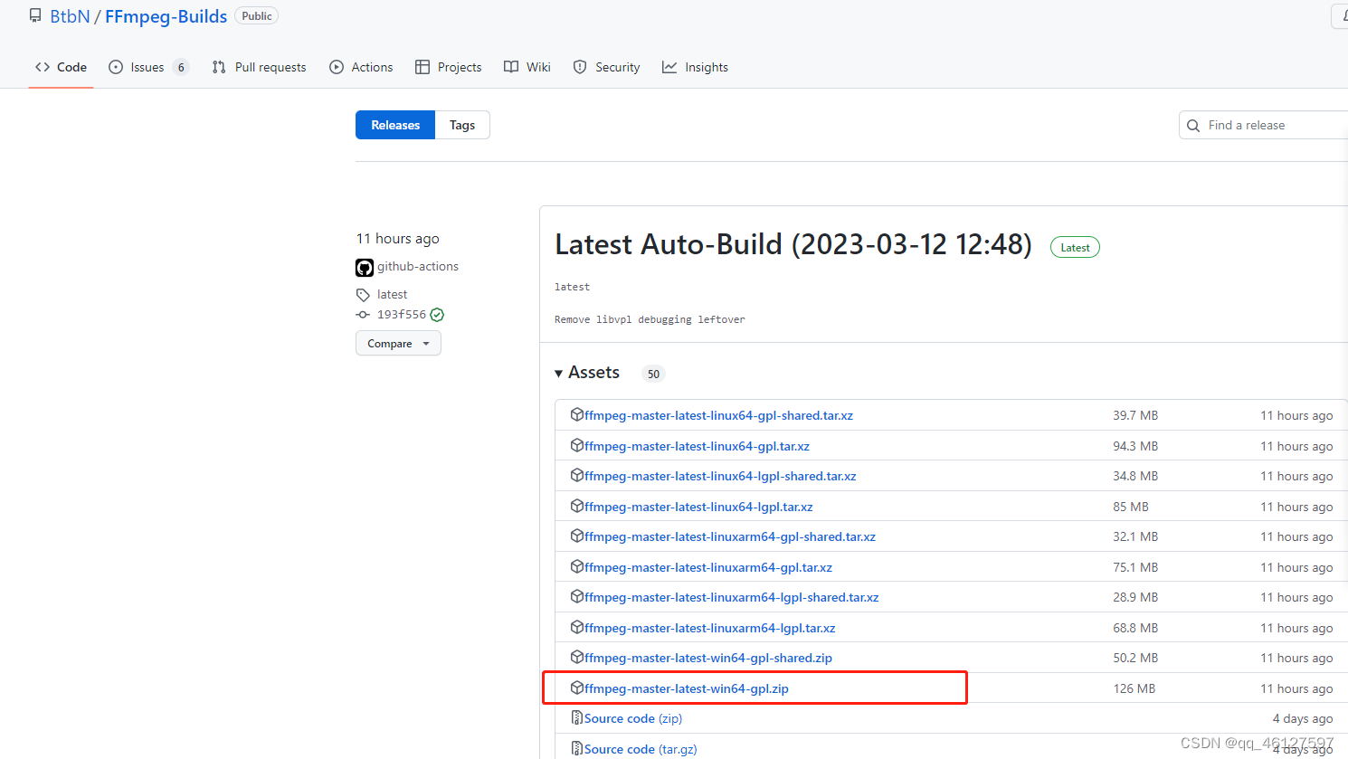Open the Security tab
Viewport: 1348px width, 759px height.
pyautogui.click(x=606, y=67)
